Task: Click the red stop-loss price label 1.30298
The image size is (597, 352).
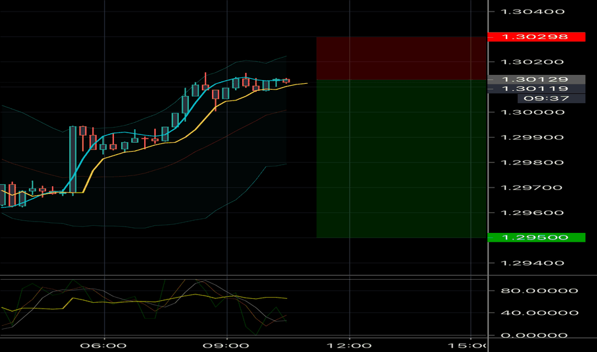Action: pyautogui.click(x=536, y=37)
